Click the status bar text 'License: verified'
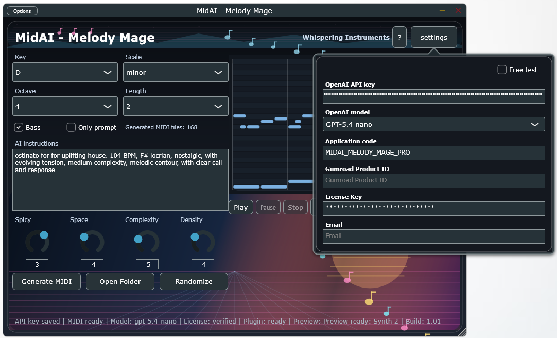The image size is (557, 338). 210,322
